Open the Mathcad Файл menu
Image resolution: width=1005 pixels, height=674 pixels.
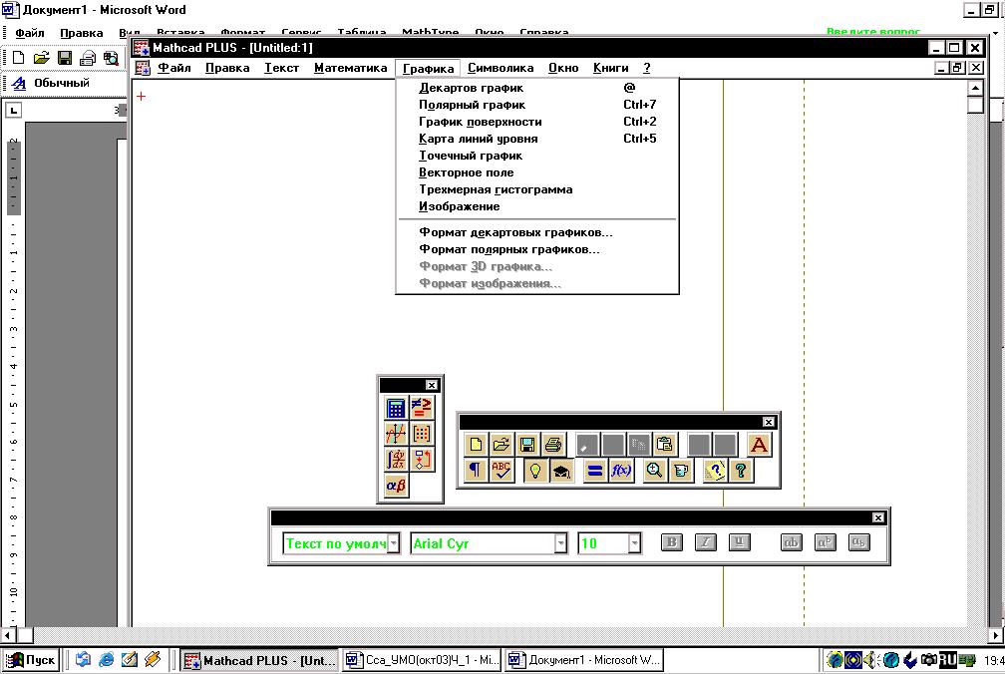(174, 68)
